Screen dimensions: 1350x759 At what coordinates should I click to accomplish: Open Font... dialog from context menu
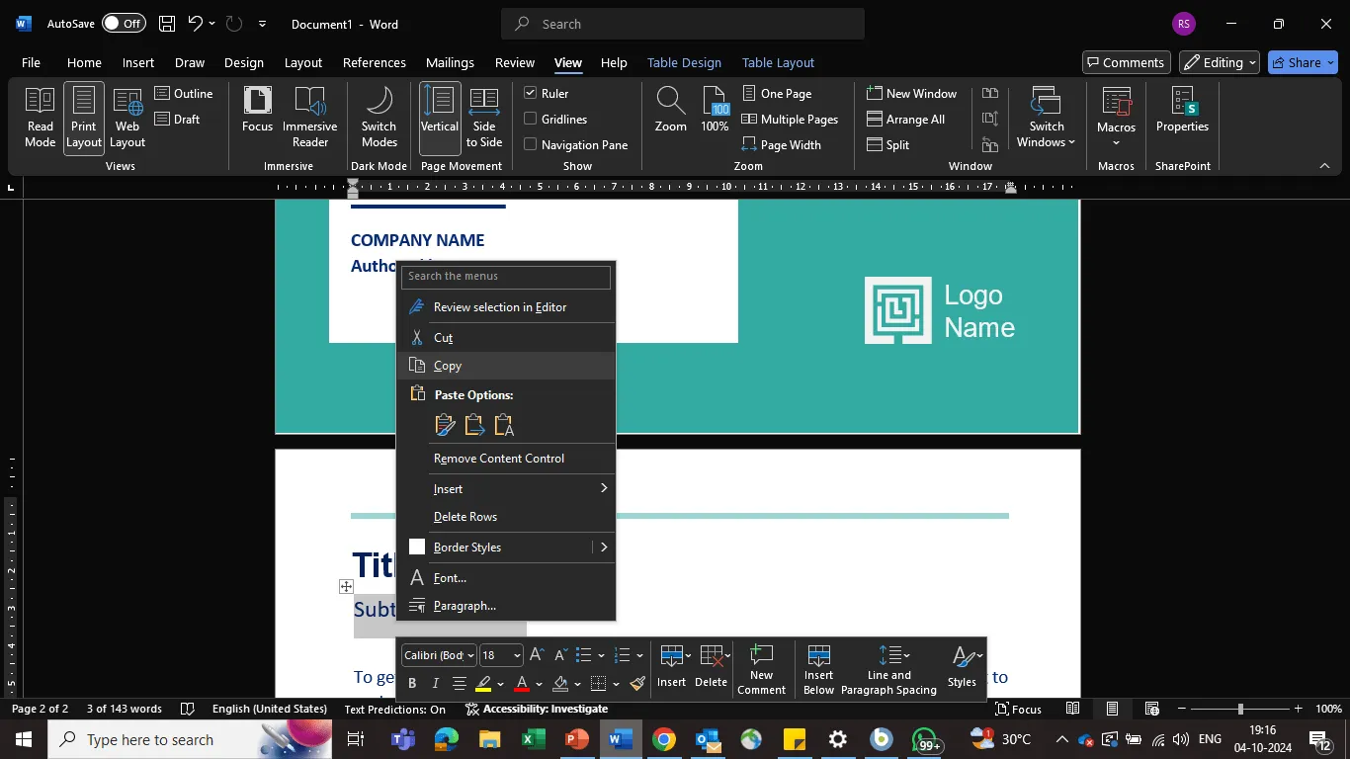click(506, 578)
